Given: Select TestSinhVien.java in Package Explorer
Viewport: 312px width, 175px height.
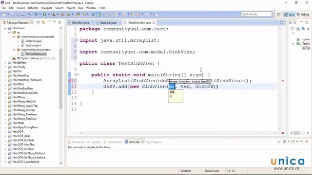Looking at the screenshot, I should pos(36,54).
